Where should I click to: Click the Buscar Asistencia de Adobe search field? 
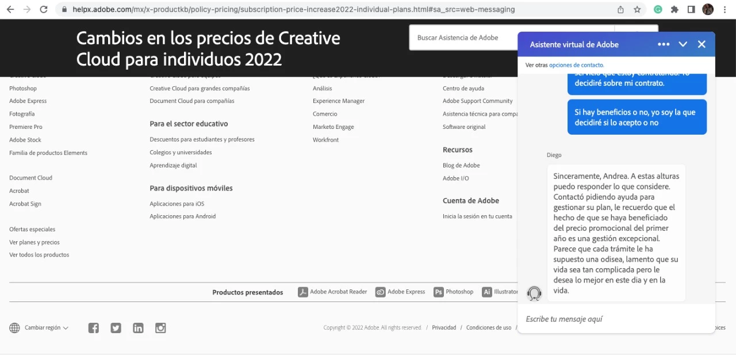coord(512,37)
